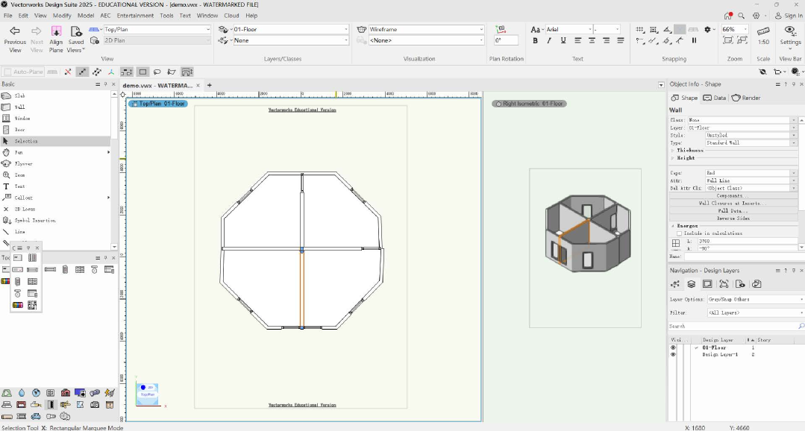
Task: Toggle visibility of the 01-Floor layer
Action: (x=673, y=347)
